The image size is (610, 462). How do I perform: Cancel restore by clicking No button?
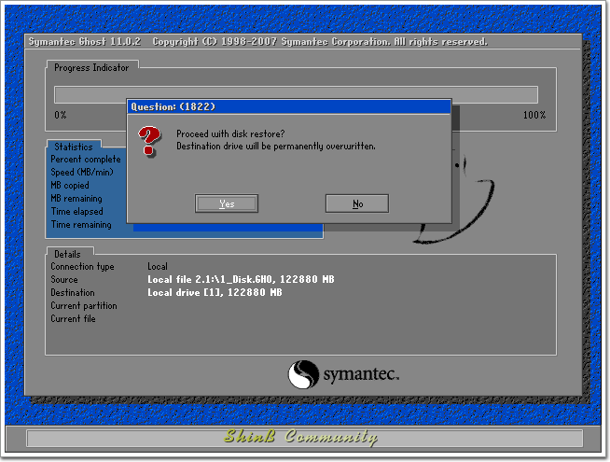pos(357,203)
